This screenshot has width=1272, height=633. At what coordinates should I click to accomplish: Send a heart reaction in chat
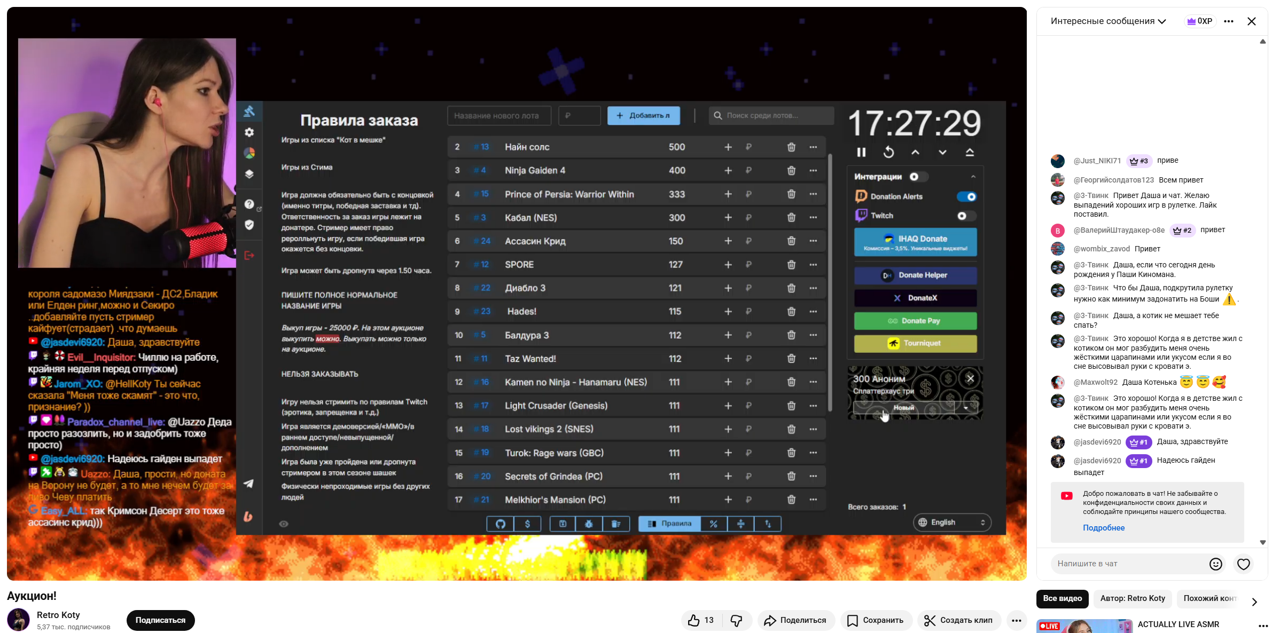(1243, 564)
